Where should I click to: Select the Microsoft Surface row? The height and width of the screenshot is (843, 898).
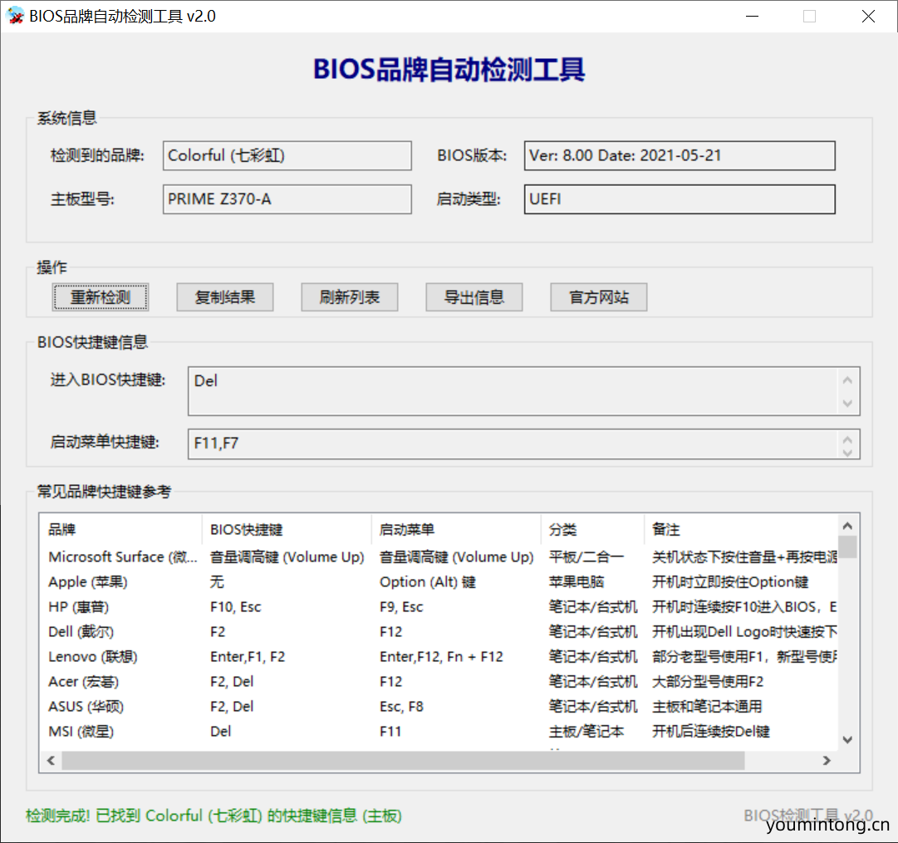pyautogui.click(x=439, y=556)
